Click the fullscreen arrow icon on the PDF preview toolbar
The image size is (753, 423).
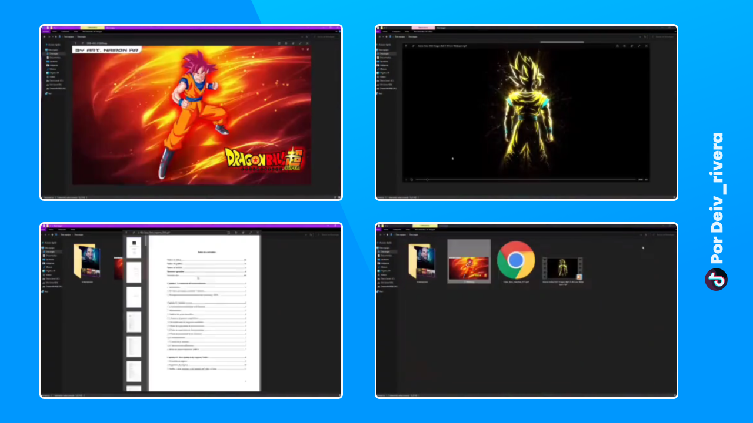(251, 233)
